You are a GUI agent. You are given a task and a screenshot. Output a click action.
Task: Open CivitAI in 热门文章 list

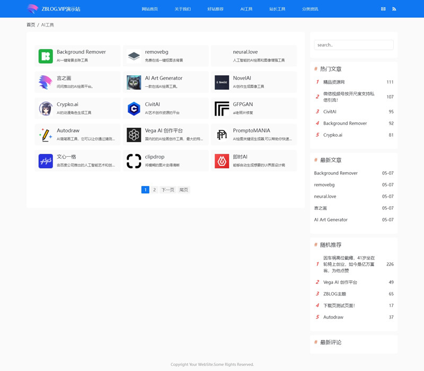[x=330, y=112]
